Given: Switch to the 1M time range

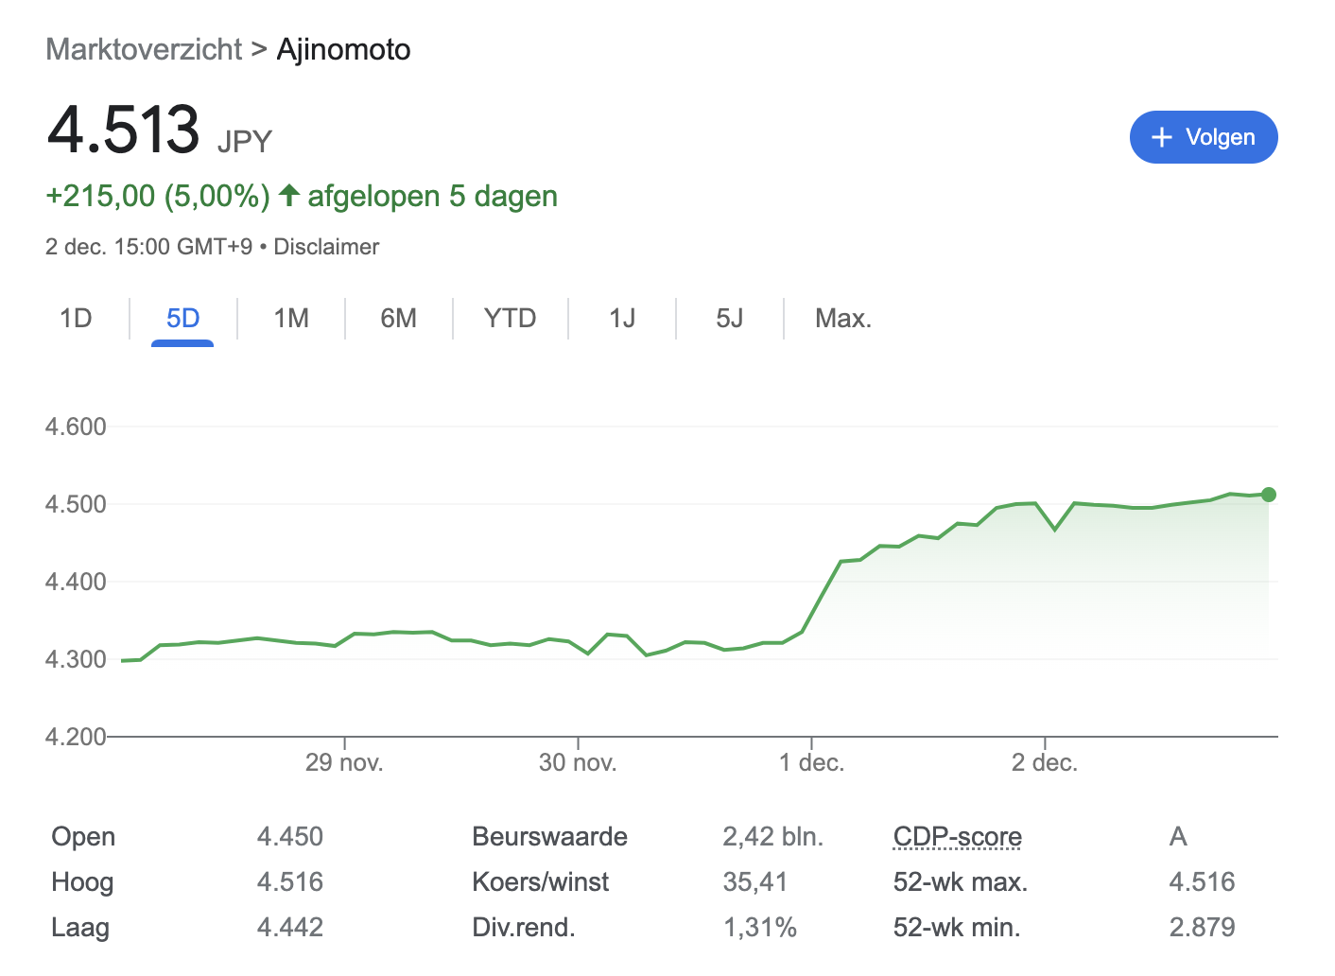Looking at the screenshot, I should tap(291, 318).
